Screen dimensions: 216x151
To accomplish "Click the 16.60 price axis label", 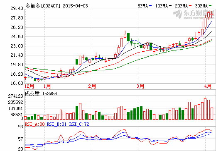I will pyautogui.click(x=17, y=83).
